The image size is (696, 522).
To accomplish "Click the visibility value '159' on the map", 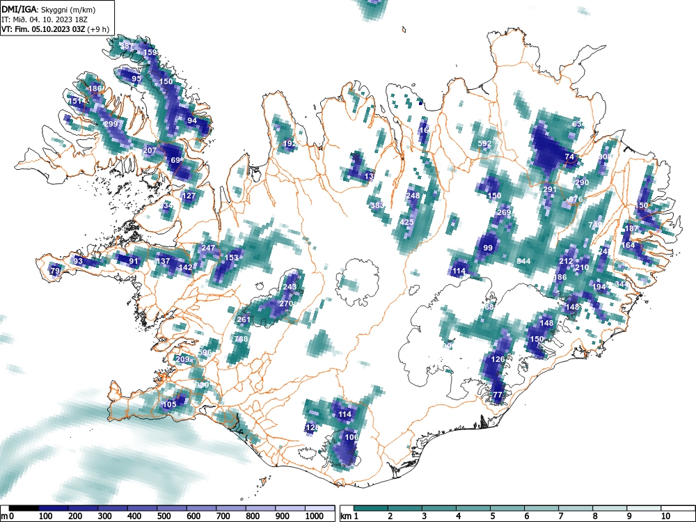I will [x=150, y=52].
